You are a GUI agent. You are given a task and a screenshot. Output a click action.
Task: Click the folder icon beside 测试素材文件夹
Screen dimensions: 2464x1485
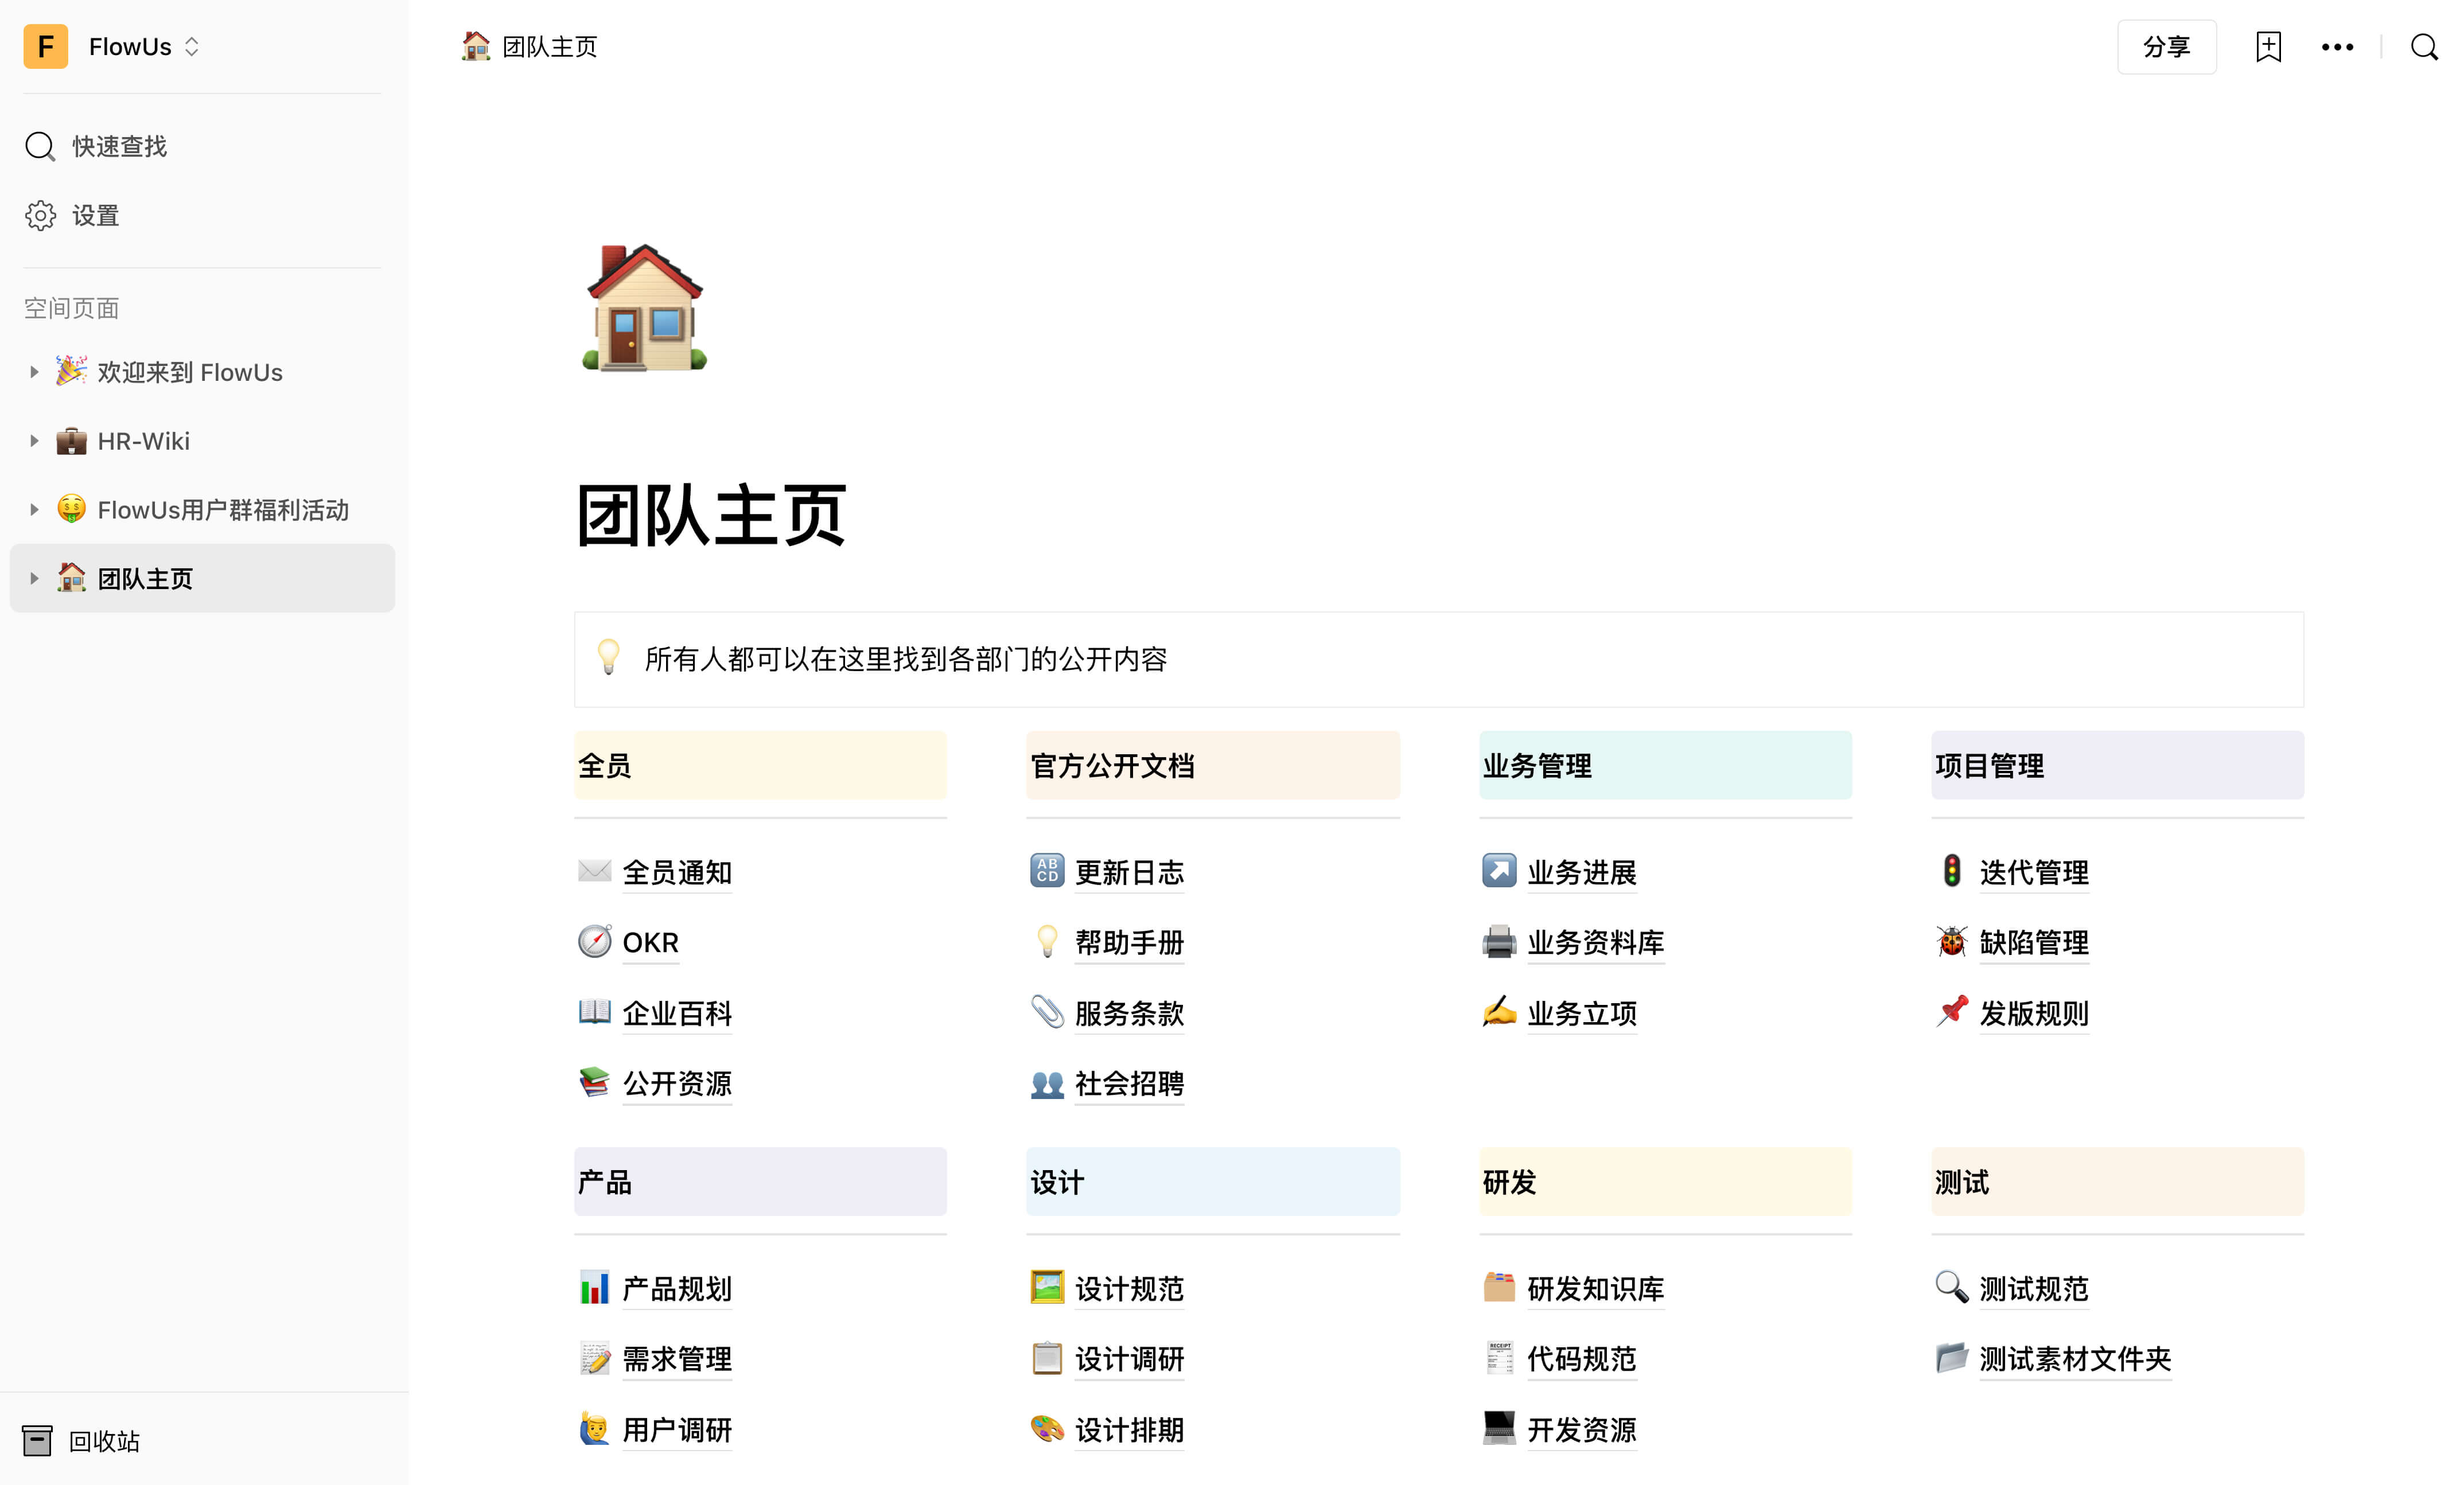click(x=1951, y=1358)
